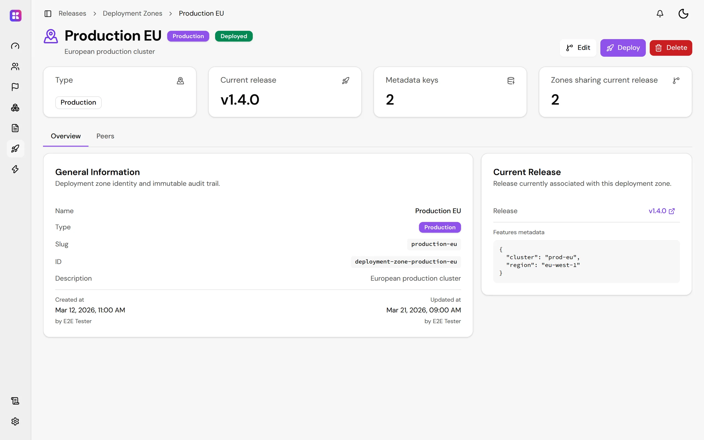The width and height of the screenshot is (704, 440).
Task: Open the scroll log icon in sidebar
Action: click(x=15, y=401)
